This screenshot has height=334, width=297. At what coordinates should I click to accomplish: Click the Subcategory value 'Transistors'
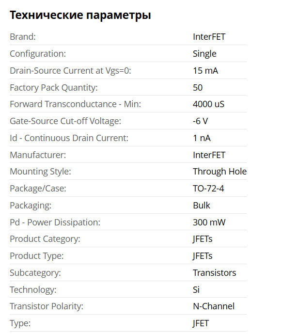(215, 272)
